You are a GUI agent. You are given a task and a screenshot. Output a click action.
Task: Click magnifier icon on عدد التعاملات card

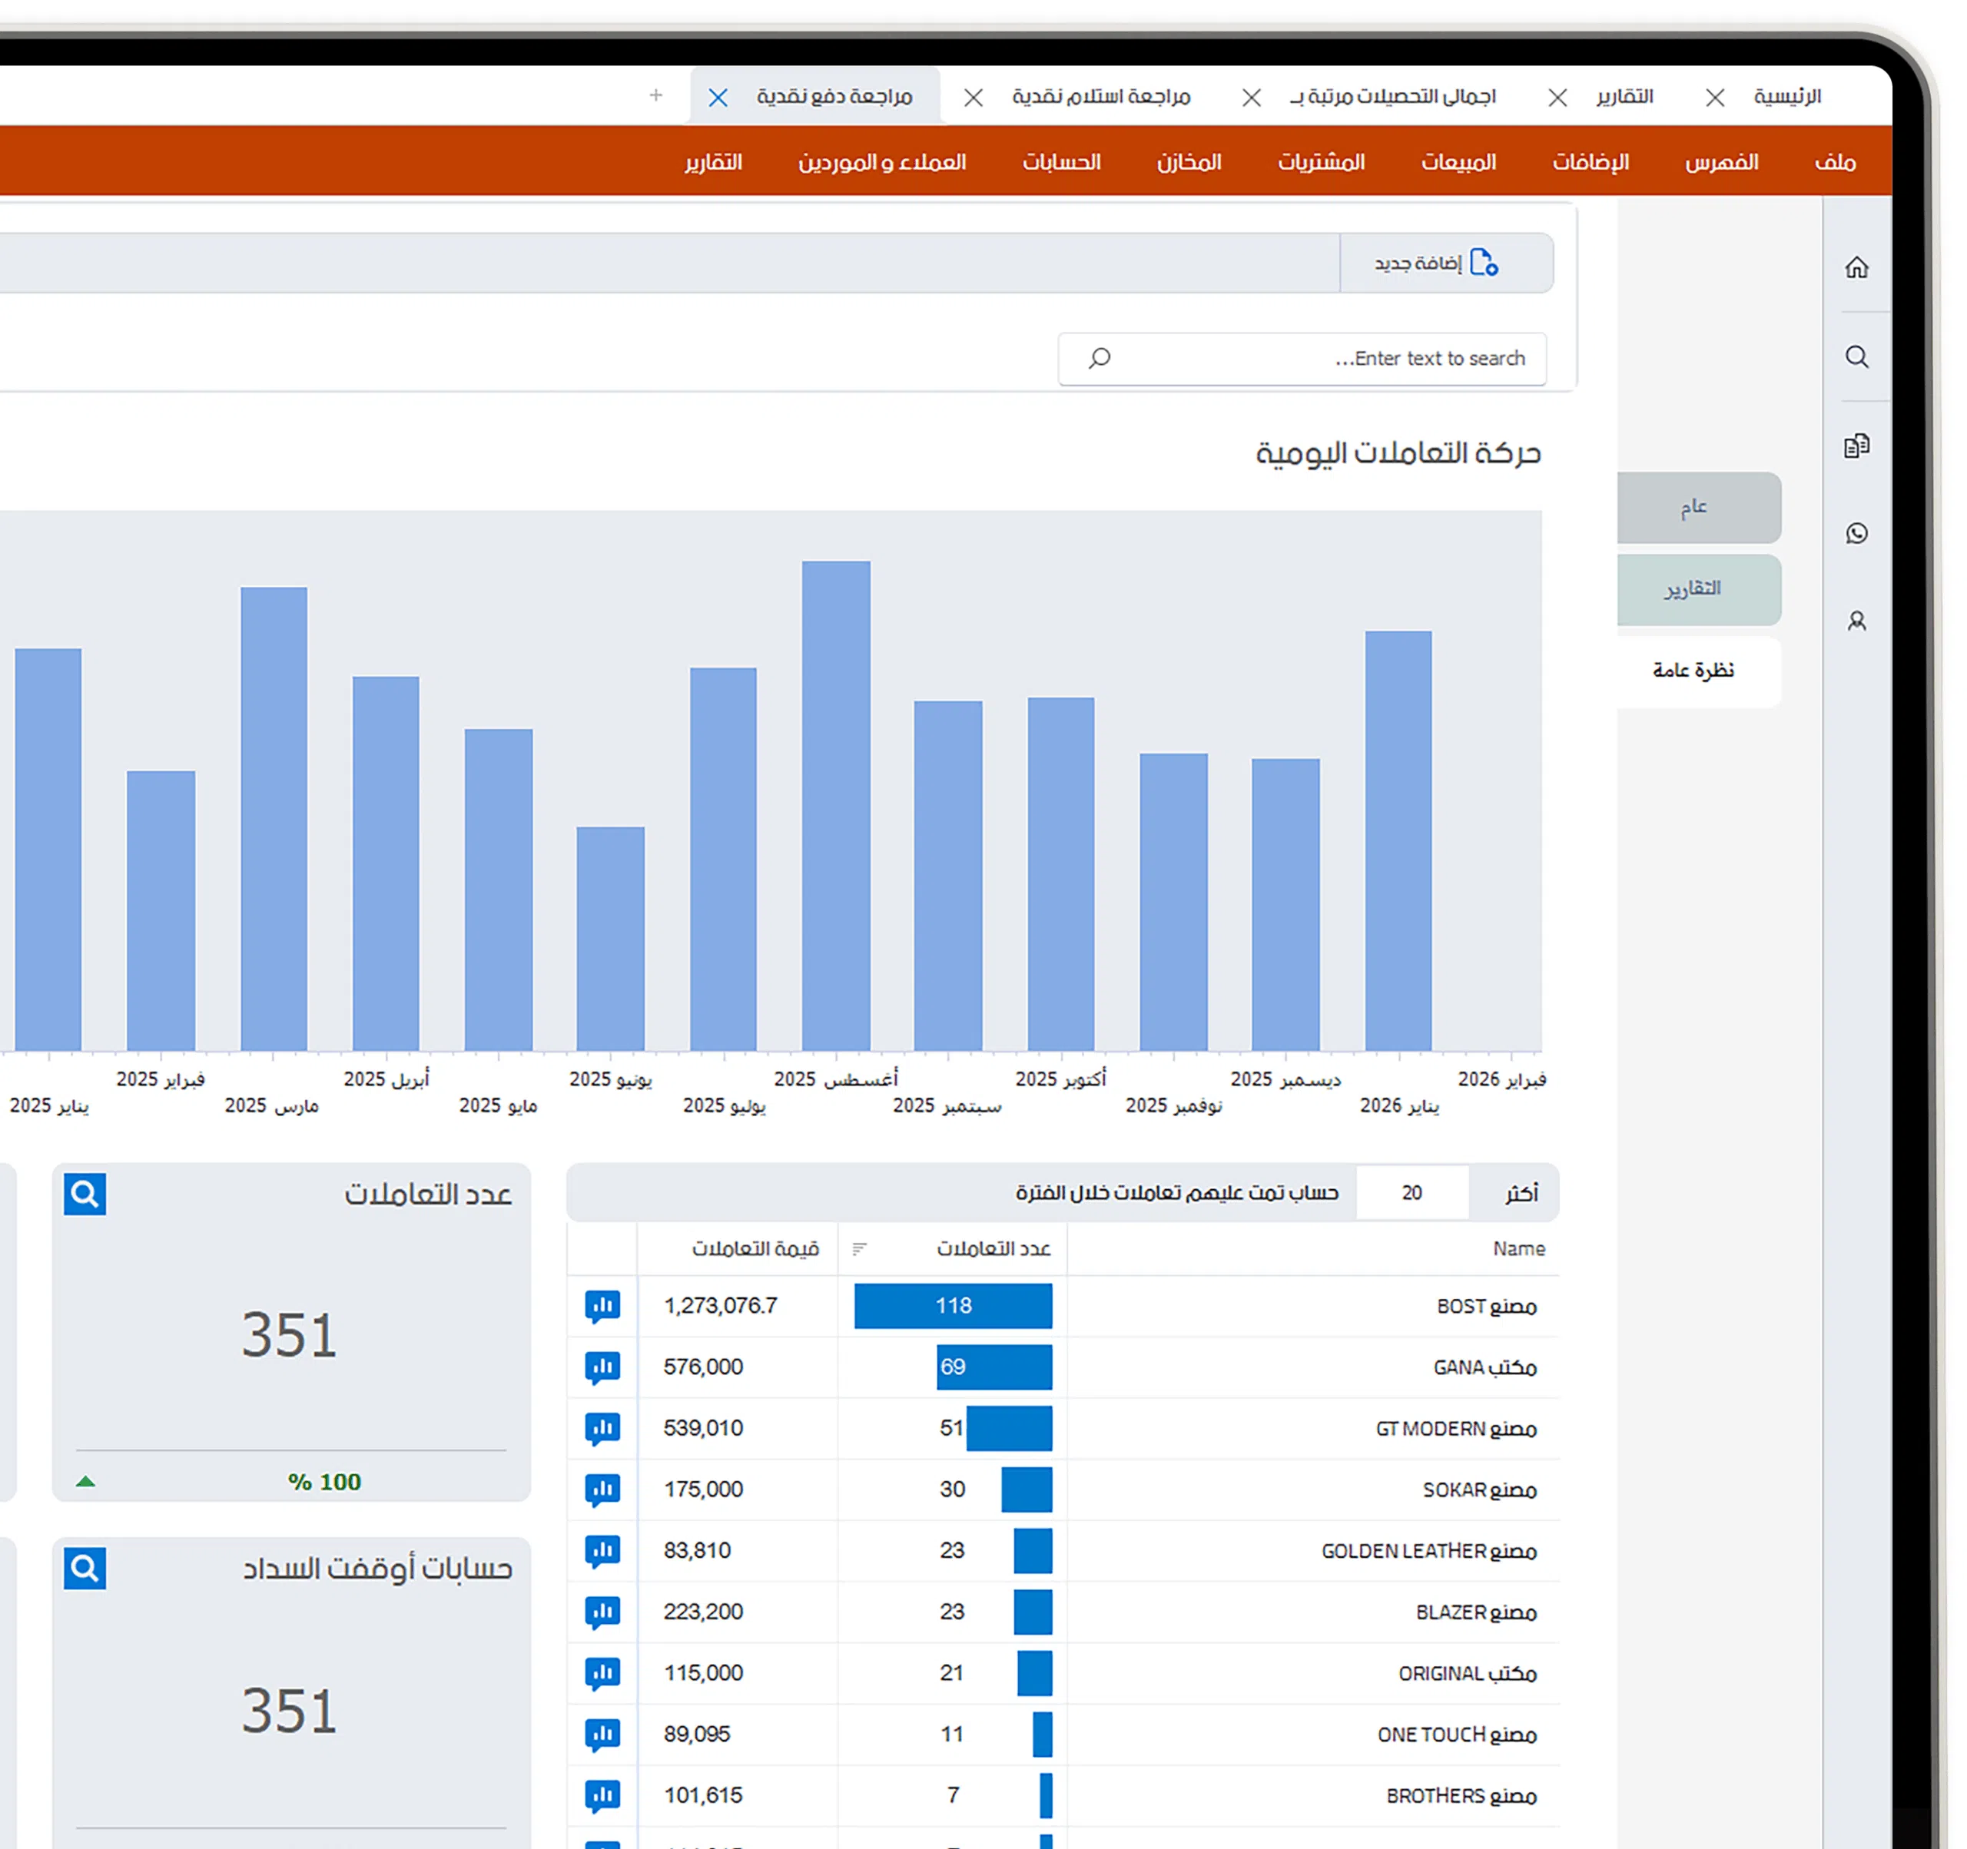(x=85, y=1194)
